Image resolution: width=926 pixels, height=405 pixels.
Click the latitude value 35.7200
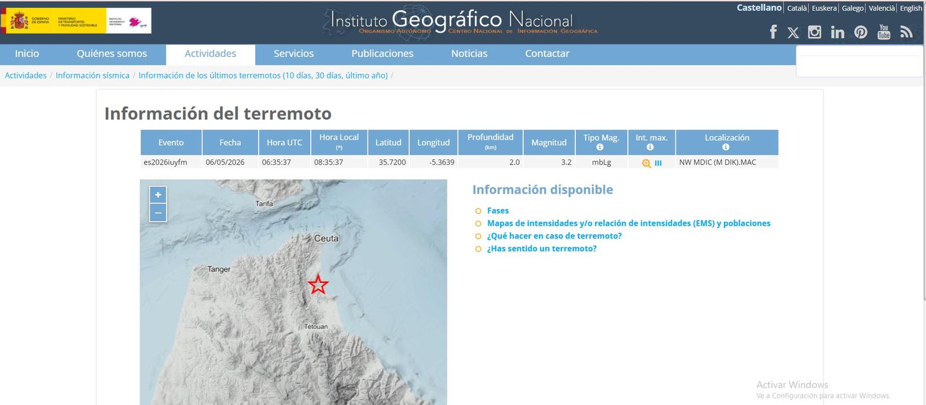[x=392, y=162]
